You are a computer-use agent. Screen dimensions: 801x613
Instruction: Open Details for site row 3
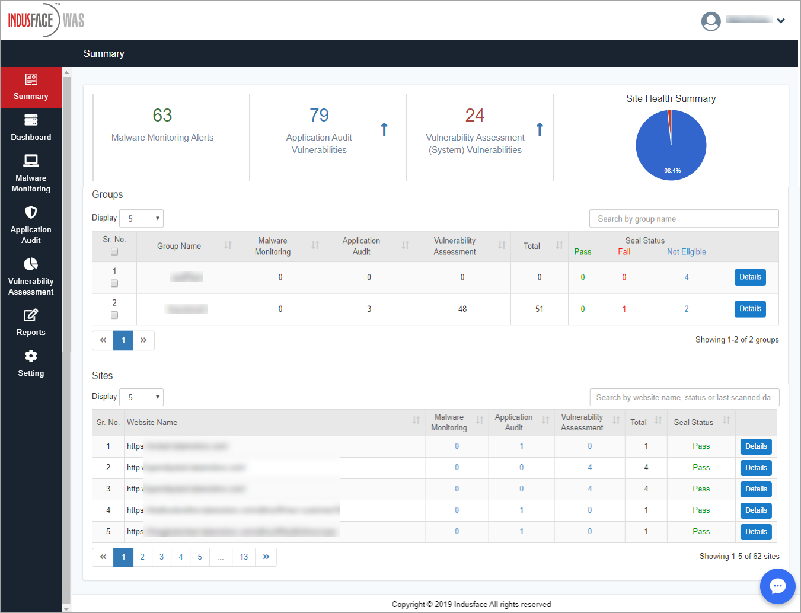(x=756, y=489)
